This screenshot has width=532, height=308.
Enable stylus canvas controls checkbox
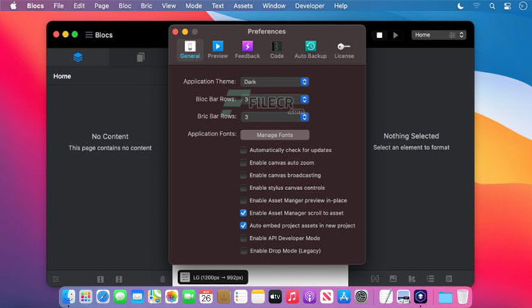tap(243, 188)
